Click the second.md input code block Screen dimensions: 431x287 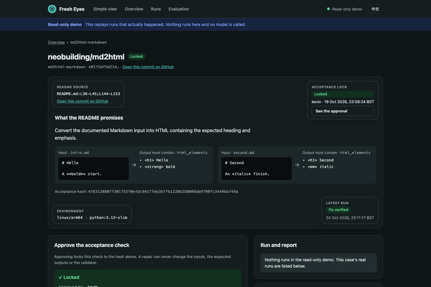click(x=257, y=168)
